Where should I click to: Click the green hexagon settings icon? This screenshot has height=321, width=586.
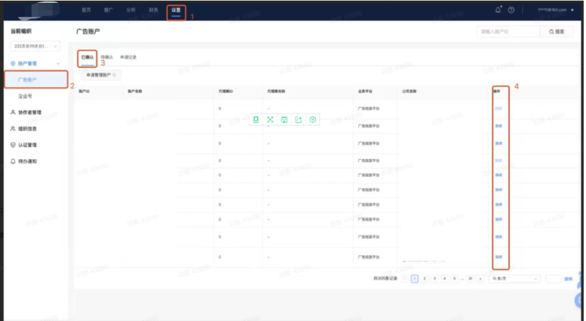pyautogui.click(x=313, y=119)
